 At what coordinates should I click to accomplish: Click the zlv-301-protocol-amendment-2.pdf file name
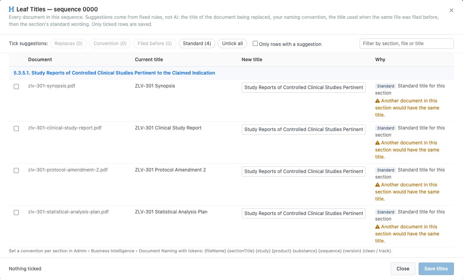pos(68,170)
